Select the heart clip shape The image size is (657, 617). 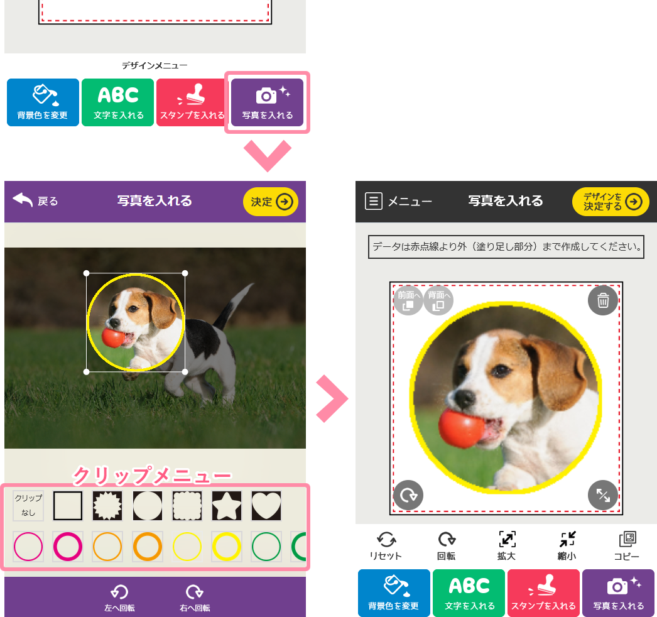pos(266,506)
